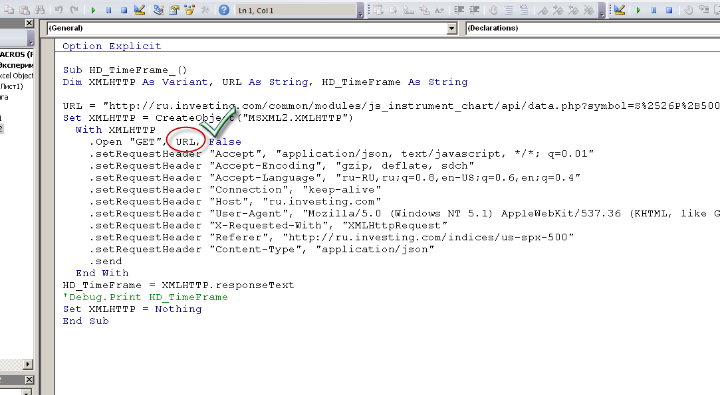Click the Uncomment Block icon

tap(525, 10)
